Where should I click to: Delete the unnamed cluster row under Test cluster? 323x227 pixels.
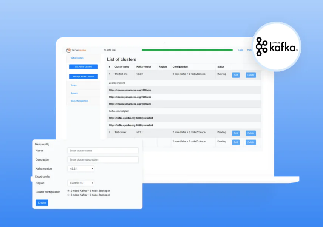pos(251,142)
